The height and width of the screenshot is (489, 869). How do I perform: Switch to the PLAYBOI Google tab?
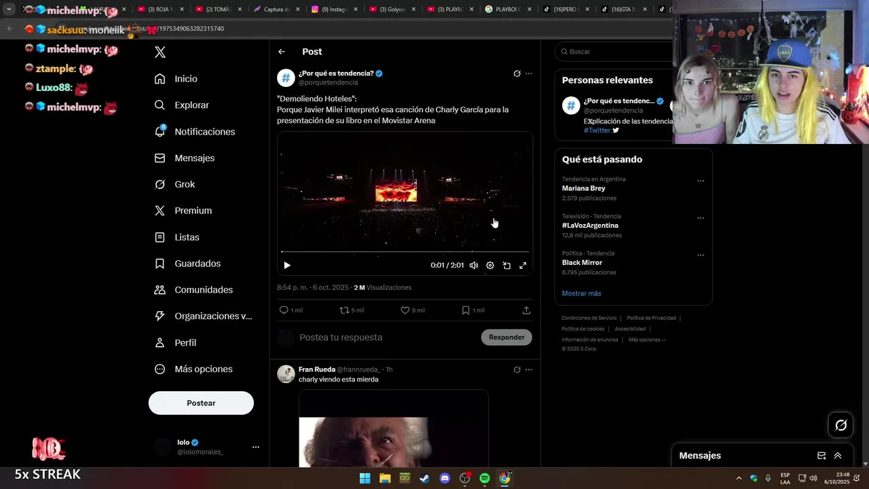tap(509, 10)
